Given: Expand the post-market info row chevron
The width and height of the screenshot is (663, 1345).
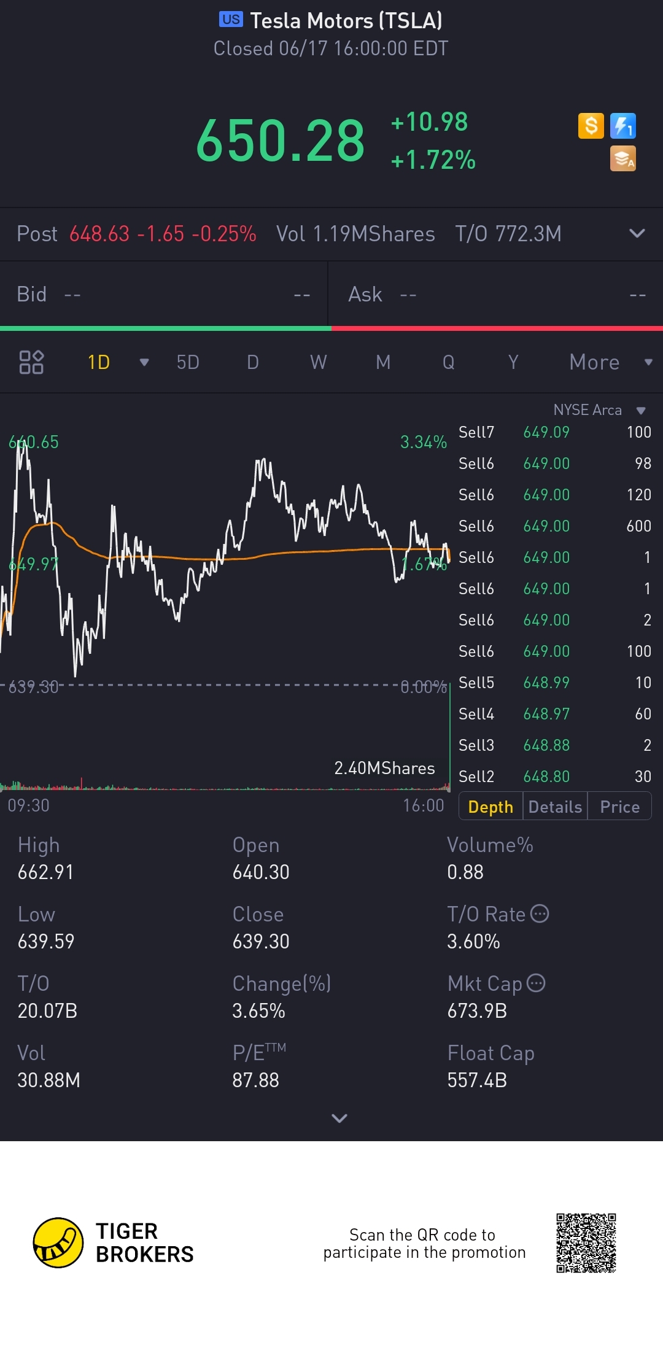Looking at the screenshot, I should click(637, 233).
